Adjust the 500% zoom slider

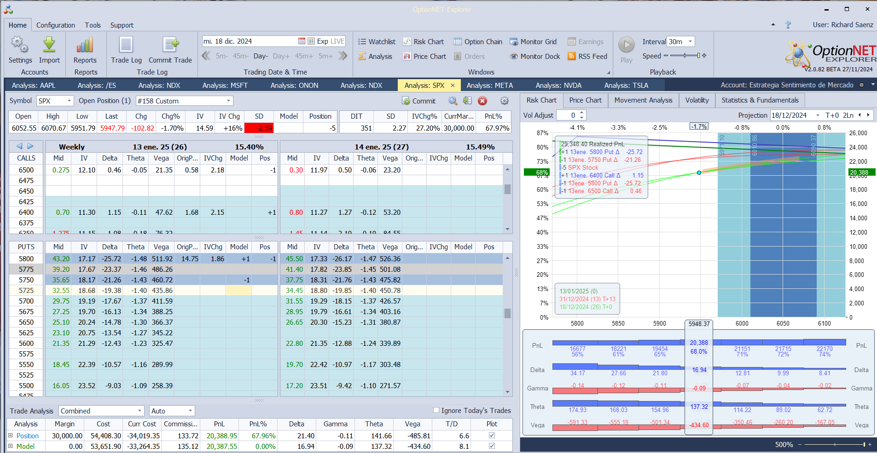[x=835, y=445]
